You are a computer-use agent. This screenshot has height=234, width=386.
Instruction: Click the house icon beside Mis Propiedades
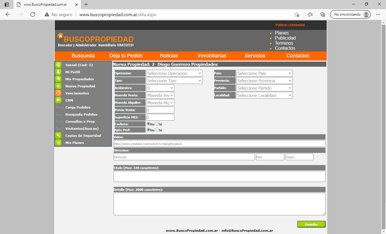58,79
